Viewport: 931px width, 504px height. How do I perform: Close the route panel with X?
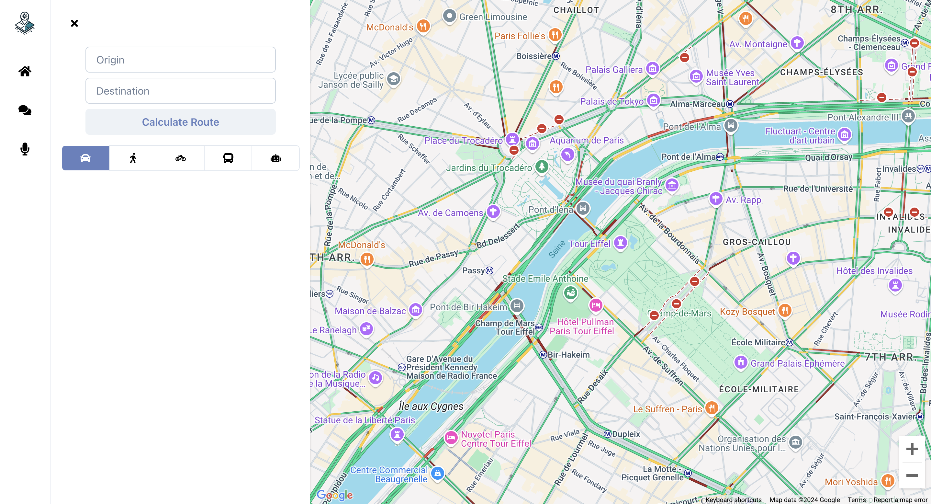coord(74,23)
